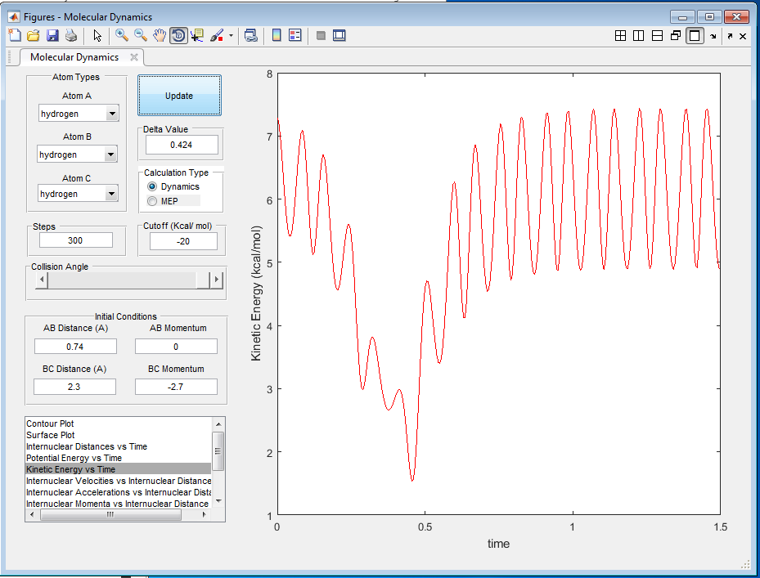Click the Delta Value input field

[x=182, y=145]
